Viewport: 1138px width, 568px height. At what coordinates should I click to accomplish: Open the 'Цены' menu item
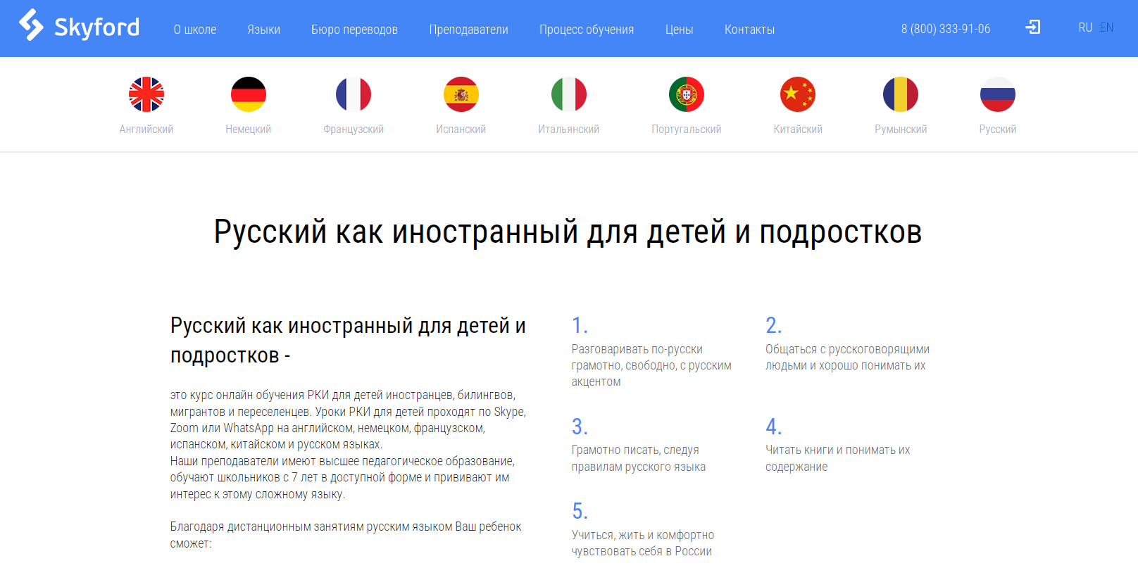(680, 30)
